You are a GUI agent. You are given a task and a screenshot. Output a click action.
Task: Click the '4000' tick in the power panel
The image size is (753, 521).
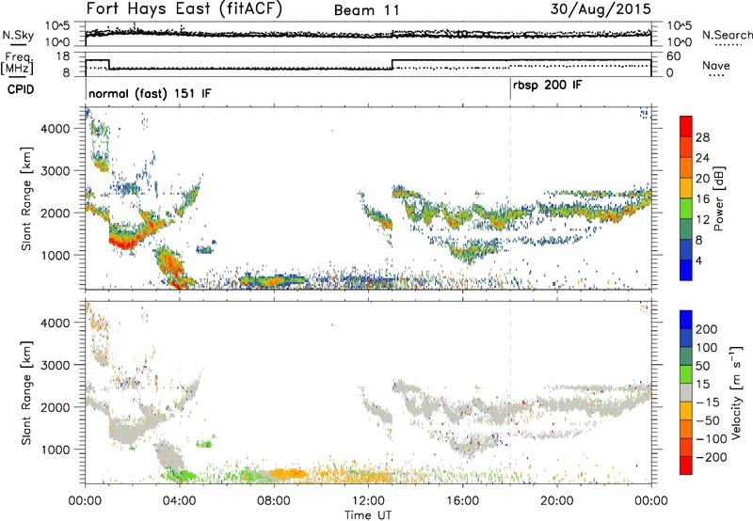(x=56, y=129)
